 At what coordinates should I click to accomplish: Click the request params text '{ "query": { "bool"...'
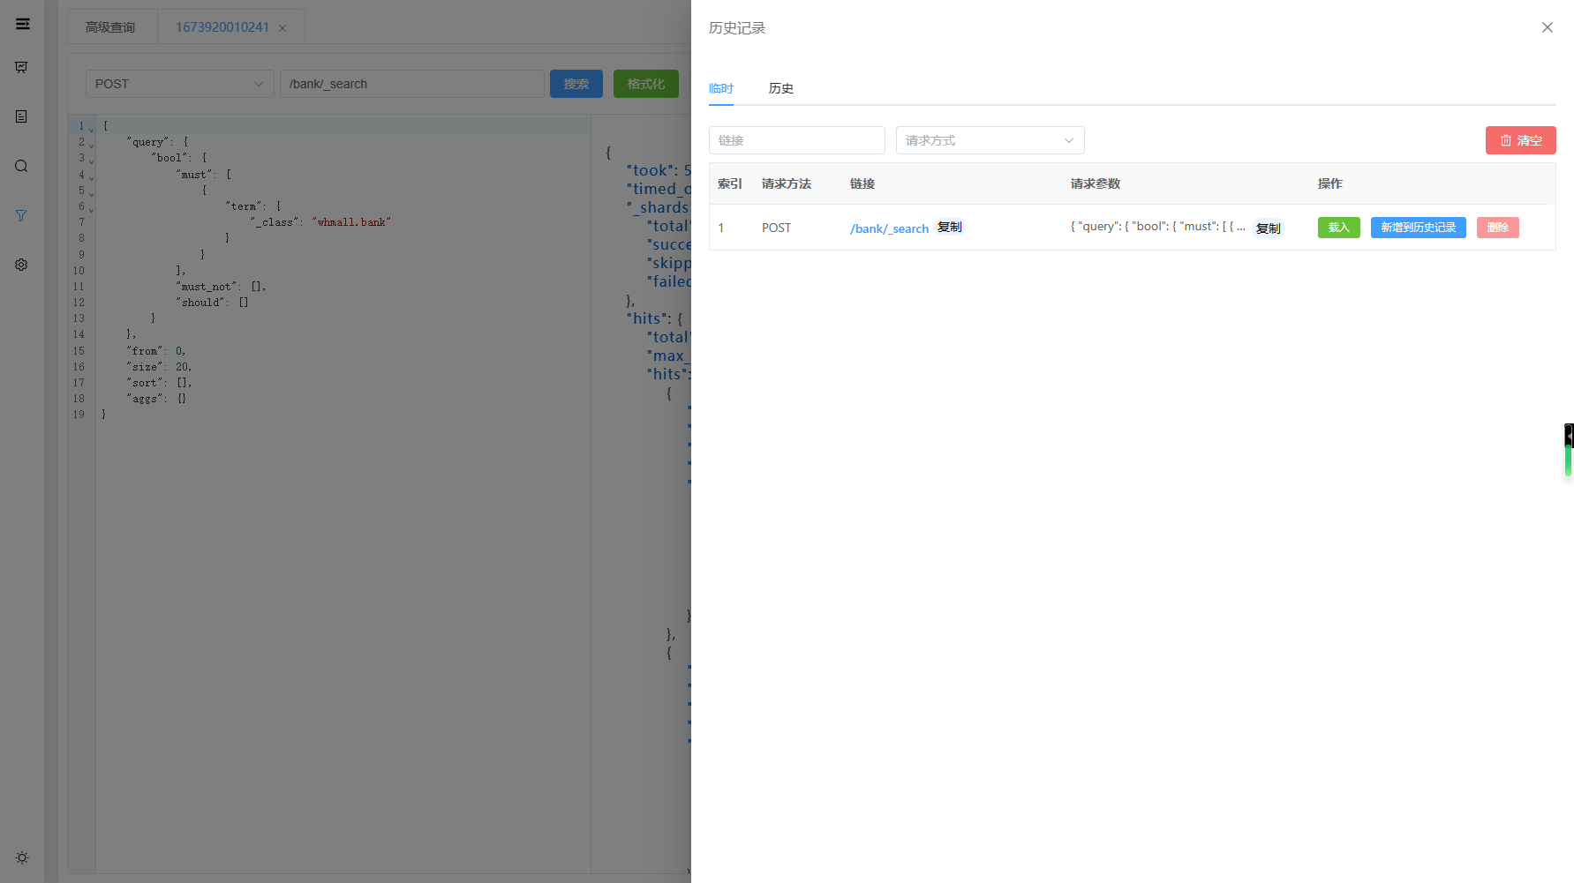1158,227
